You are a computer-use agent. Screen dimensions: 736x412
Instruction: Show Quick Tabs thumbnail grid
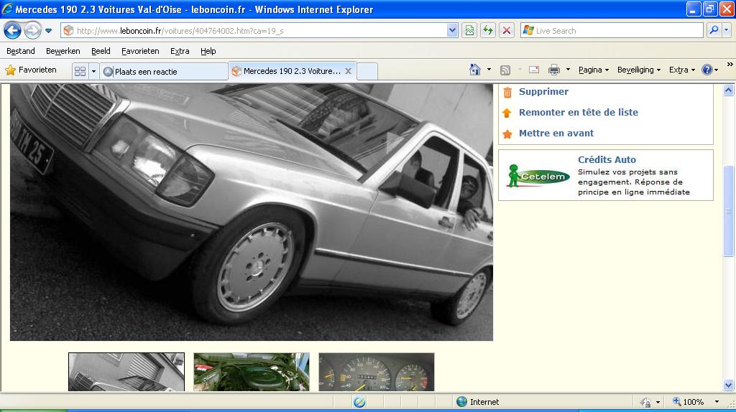coord(80,71)
